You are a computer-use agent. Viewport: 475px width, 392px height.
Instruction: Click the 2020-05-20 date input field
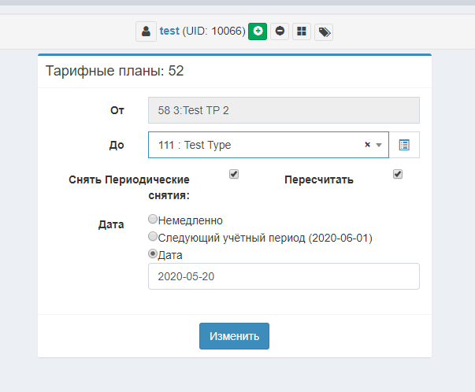[284, 276]
